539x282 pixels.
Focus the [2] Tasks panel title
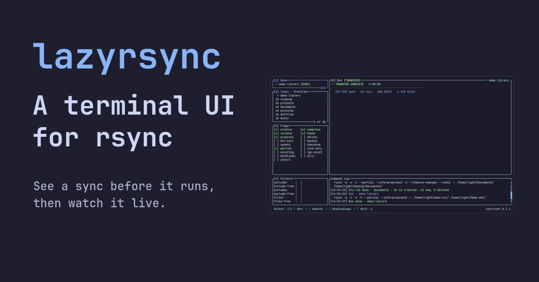[x=281, y=92]
